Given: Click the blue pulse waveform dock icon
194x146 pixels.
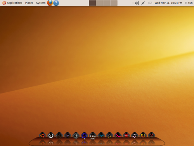Looking at the screenshot, I should click(101, 135).
